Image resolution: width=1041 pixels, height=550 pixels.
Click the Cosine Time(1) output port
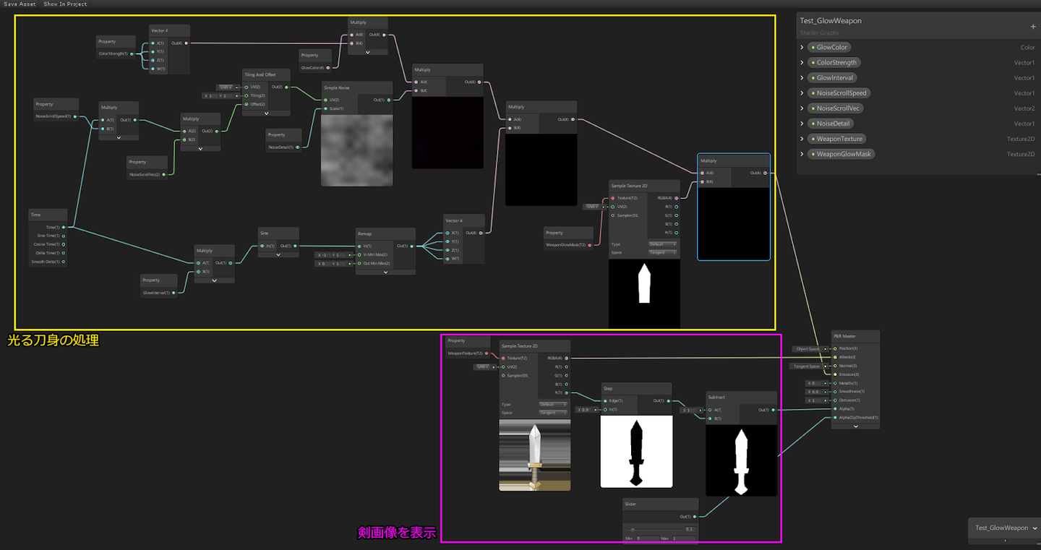tap(63, 244)
